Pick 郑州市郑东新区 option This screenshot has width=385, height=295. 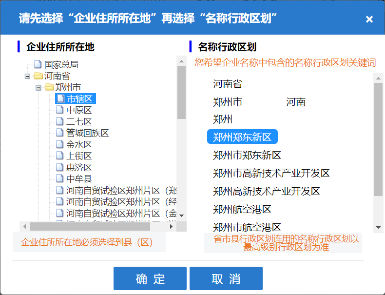(x=247, y=155)
